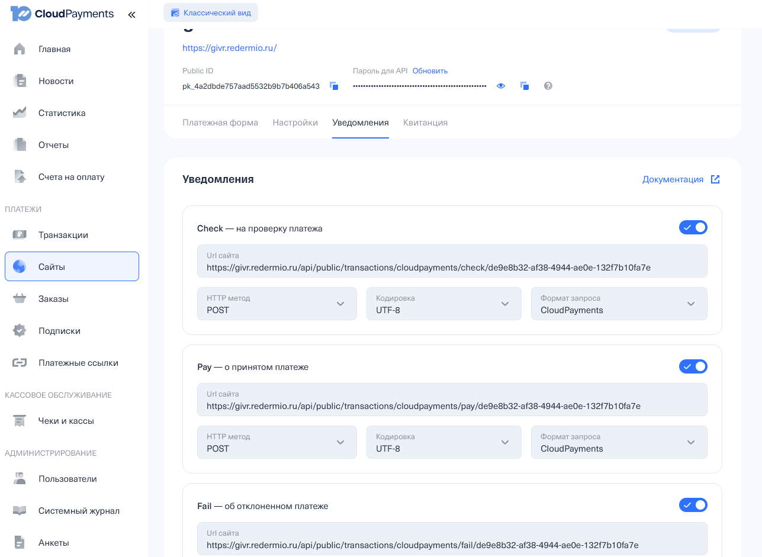Open Кодировка dropdown for Pay

pyautogui.click(x=444, y=442)
